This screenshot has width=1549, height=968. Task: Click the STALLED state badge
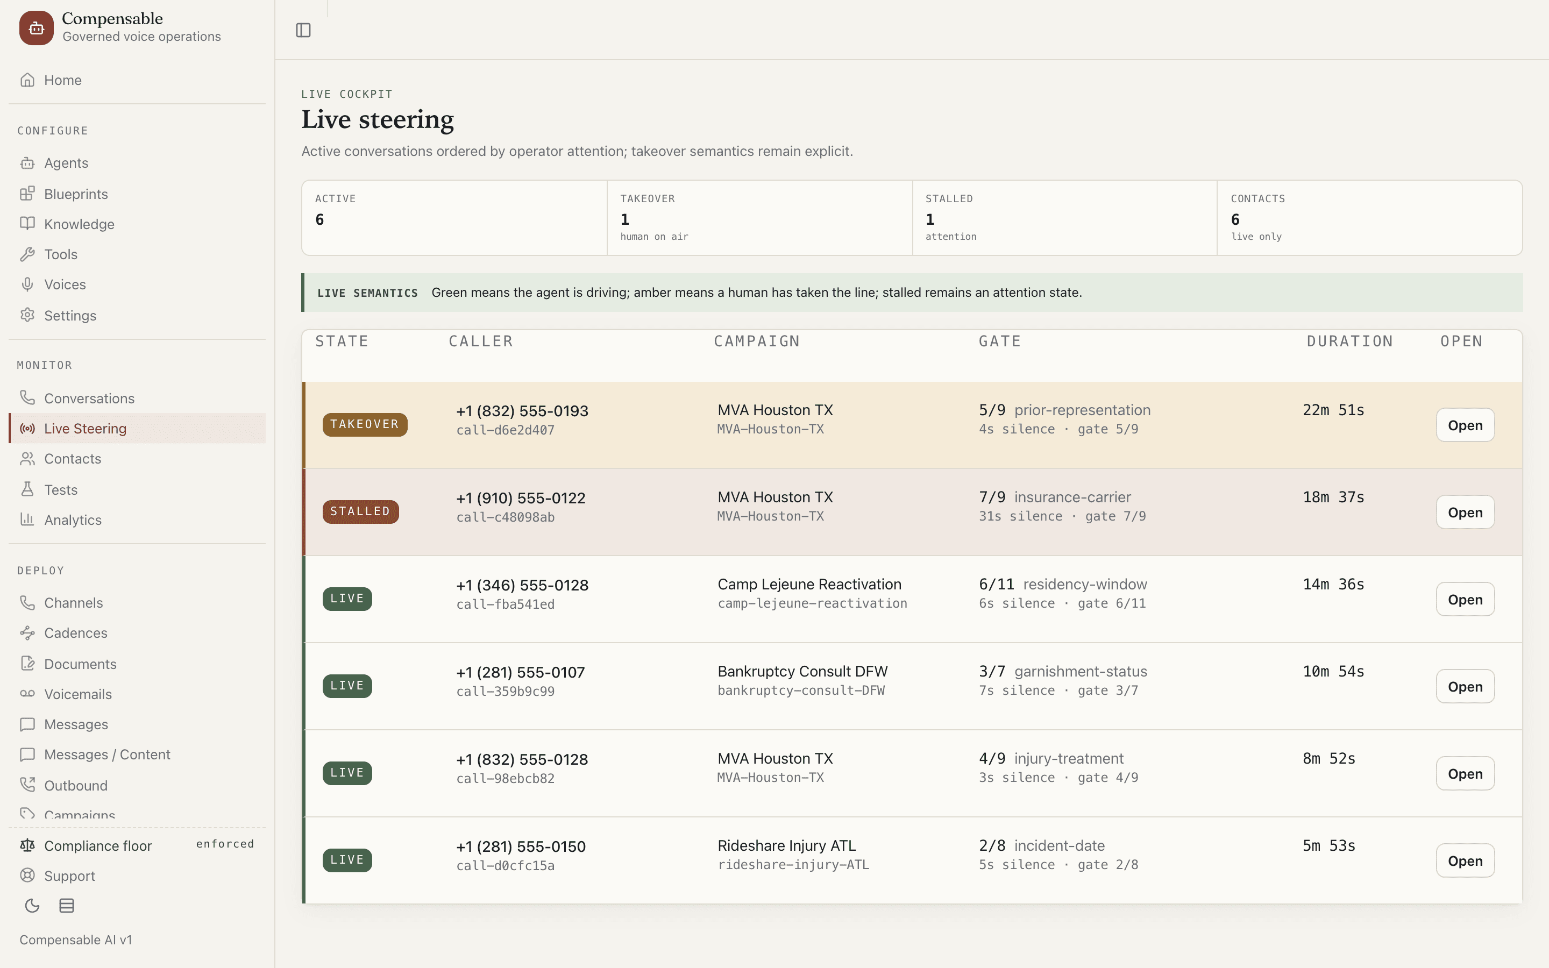click(360, 511)
